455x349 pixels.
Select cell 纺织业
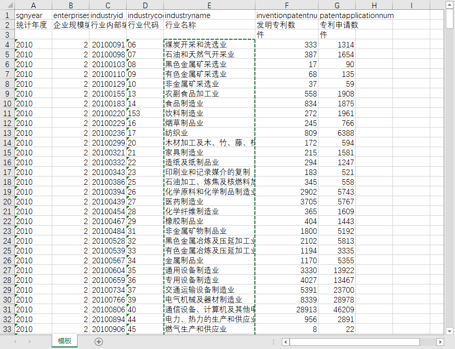[209, 133]
